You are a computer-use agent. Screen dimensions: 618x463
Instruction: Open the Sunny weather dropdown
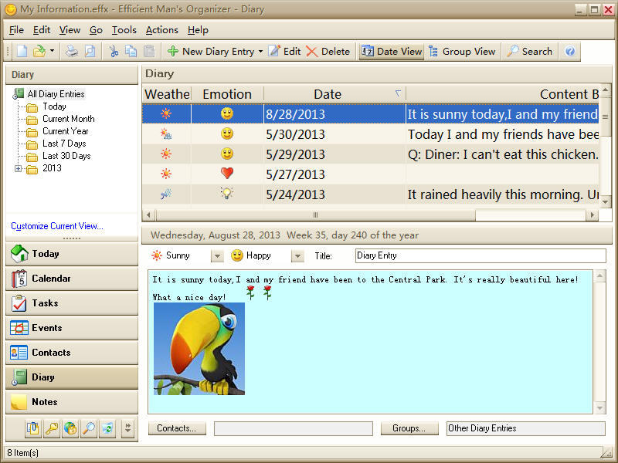coord(217,256)
